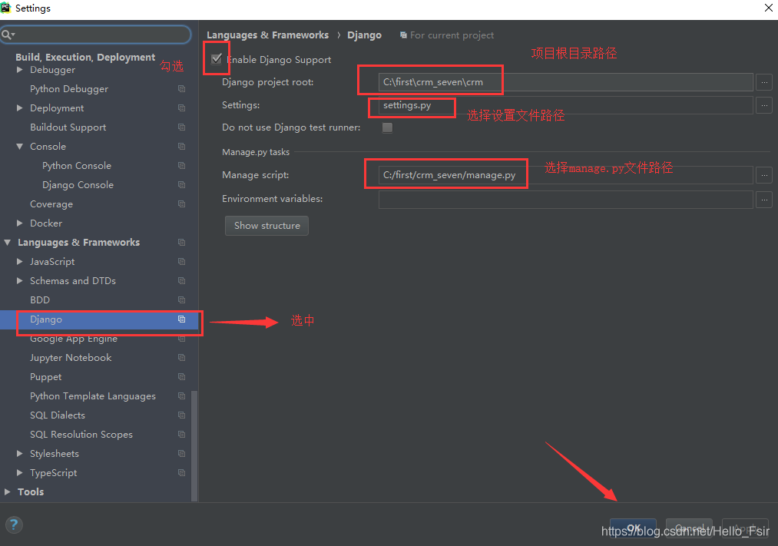778x546 pixels.
Task: Click the project-level icon beside Jupyter Notebook
Action: coord(181,358)
